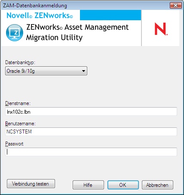
Task: Click the Benutzername label
Action: 20,124
